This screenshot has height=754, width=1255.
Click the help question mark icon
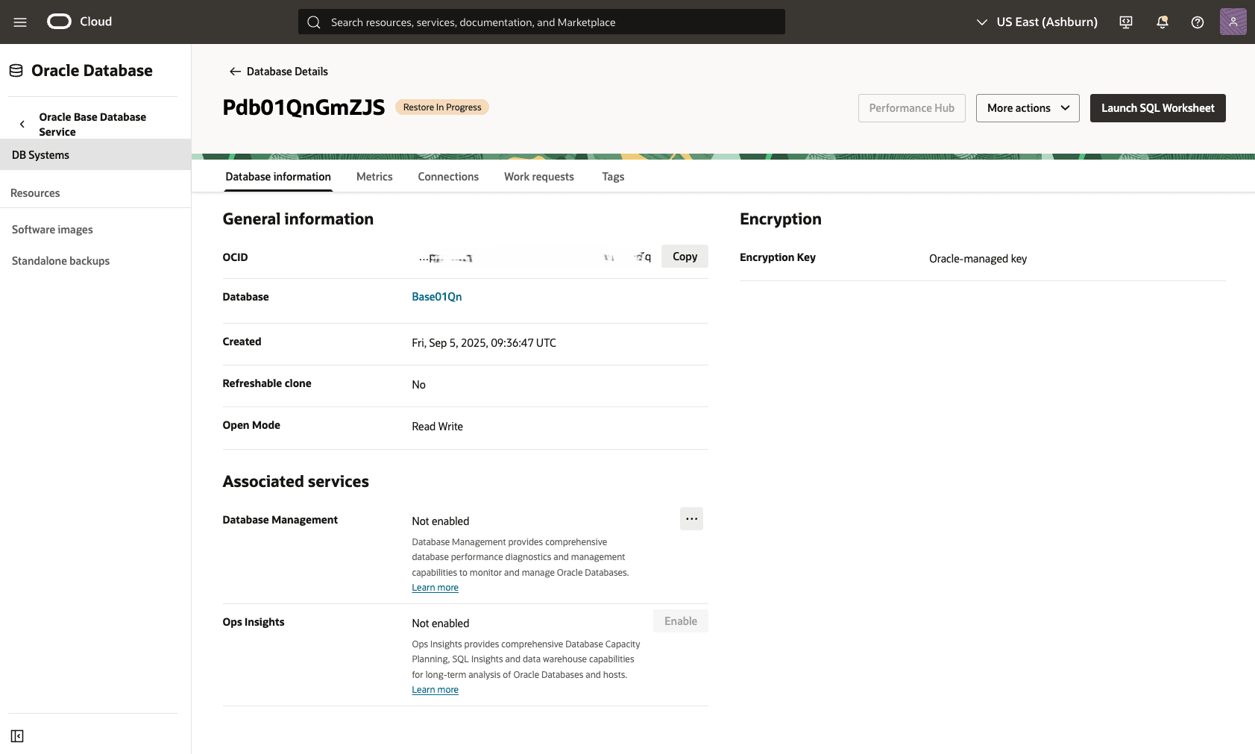[x=1197, y=22]
